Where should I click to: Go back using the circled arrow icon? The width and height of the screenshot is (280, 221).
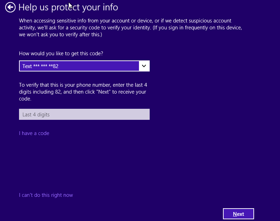(x=10, y=7)
